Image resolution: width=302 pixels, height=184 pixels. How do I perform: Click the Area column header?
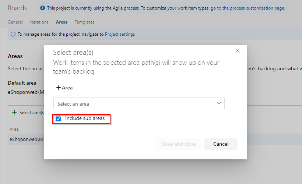click(14, 129)
